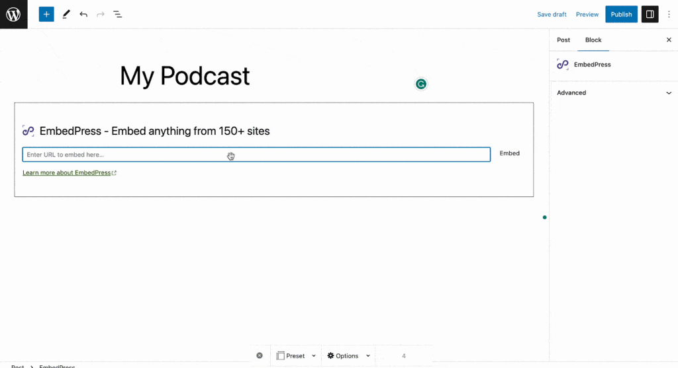Focus the Enter URL to embed field
This screenshot has height=368, width=678.
(x=256, y=155)
